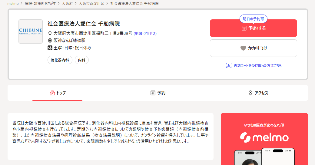Image resolution: width=315 pixels, height=165 pixels.
Task: Click the melmo logo in red banner
Action: click(264, 137)
